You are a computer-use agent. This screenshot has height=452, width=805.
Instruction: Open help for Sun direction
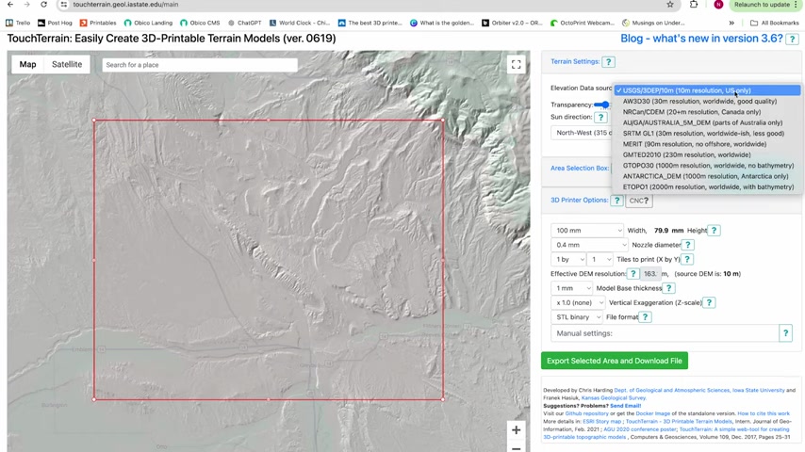(600, 118)
